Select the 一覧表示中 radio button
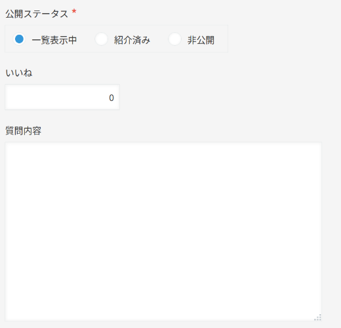 [19, 39]
